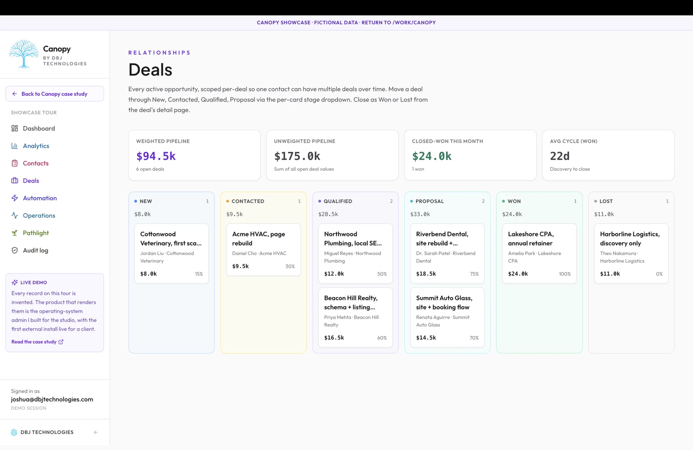Viewport: 693px width, 450px height.
Task: Click the $28.5k Qualified column total
Action: [x=328, y=214]
